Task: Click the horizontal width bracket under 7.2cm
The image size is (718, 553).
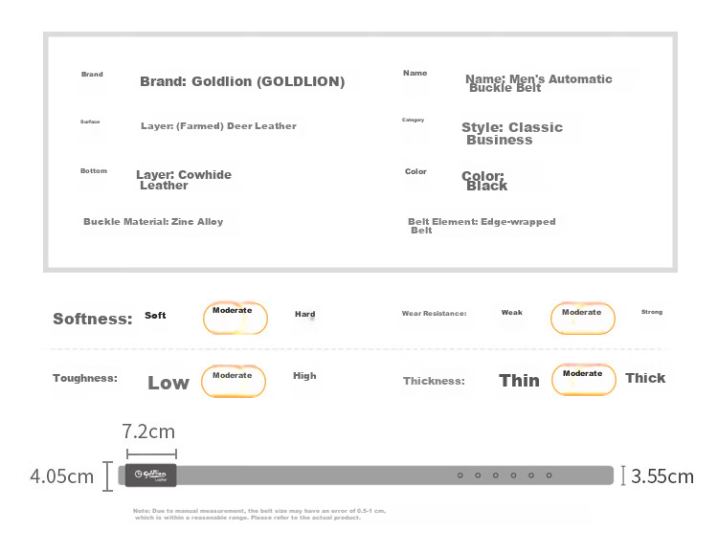Action: coord(151,454)
